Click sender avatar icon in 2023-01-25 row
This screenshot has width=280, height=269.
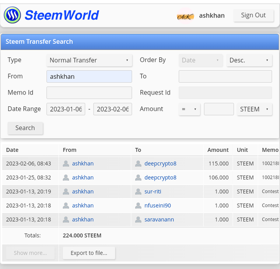pos(66,178)
